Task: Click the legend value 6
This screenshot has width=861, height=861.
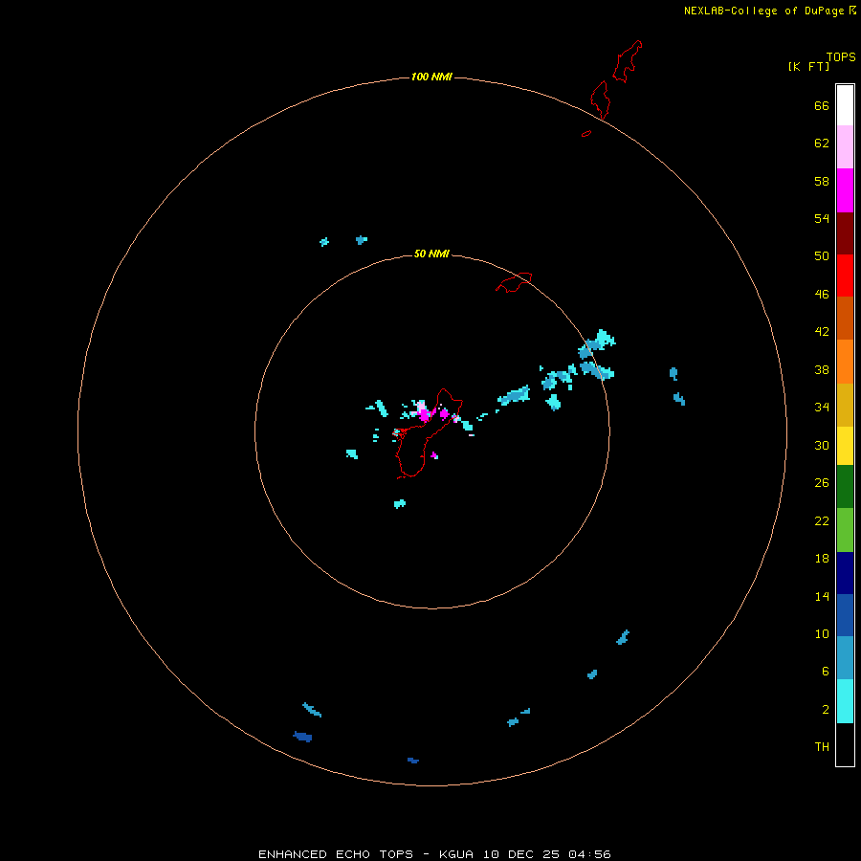Action: [825, 672]
